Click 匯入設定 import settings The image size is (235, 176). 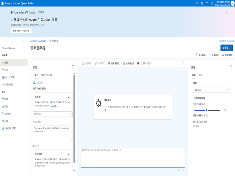(x=201, y=55)
